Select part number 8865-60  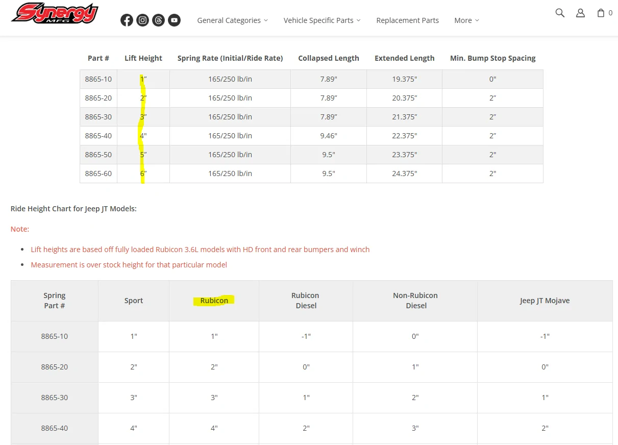pos(98,174)
